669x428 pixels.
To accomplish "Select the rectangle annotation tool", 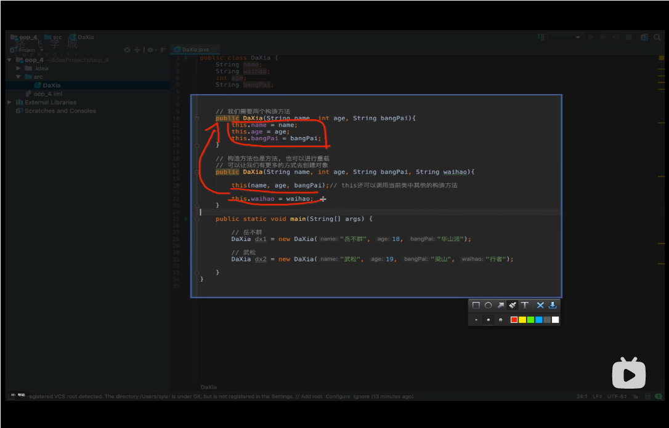I will 476,305.
